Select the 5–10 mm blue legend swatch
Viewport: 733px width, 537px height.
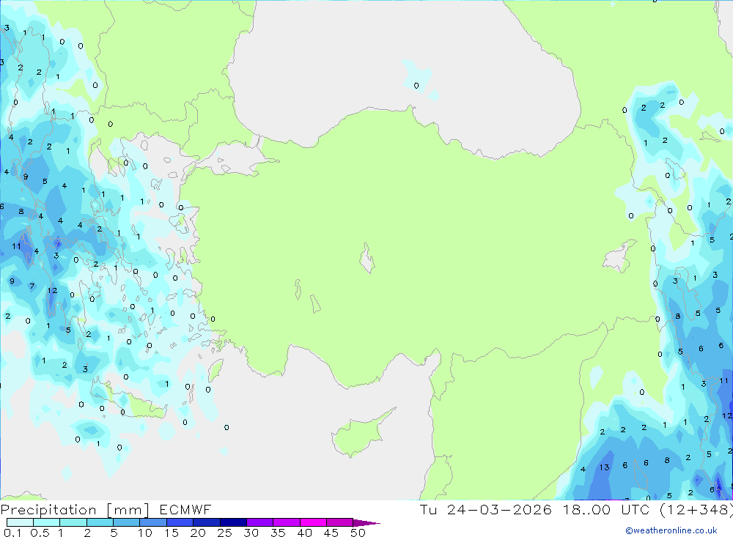click(127, 522)
